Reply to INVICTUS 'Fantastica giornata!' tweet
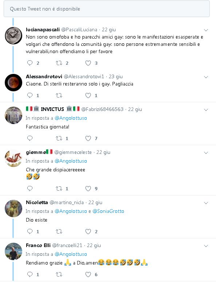The height and width of the screenshot is (282, 216). coord(30,138)
